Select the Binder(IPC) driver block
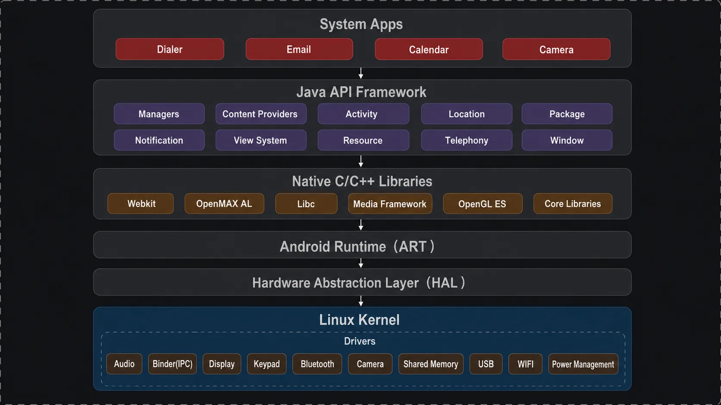 [172, 364]
